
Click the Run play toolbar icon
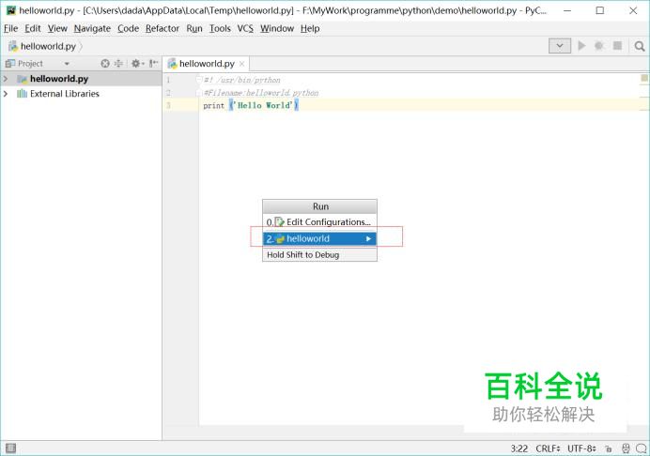[581, 46]
